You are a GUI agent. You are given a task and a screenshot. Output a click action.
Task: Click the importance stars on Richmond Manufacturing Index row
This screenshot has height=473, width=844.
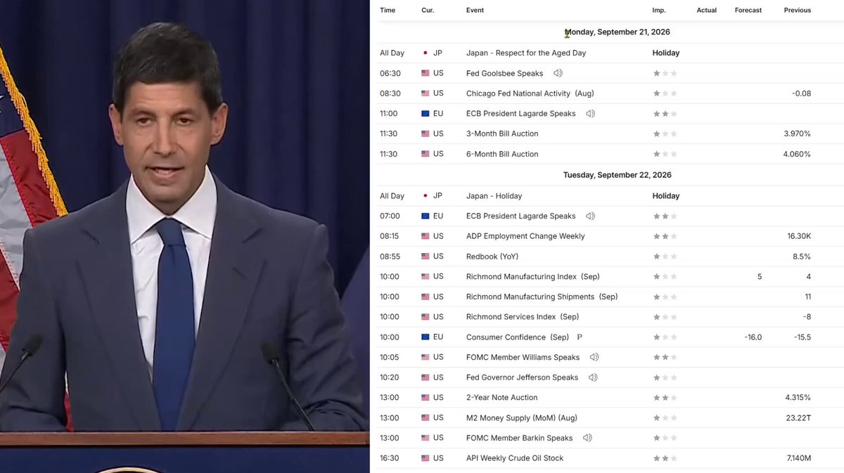(665, 277)
